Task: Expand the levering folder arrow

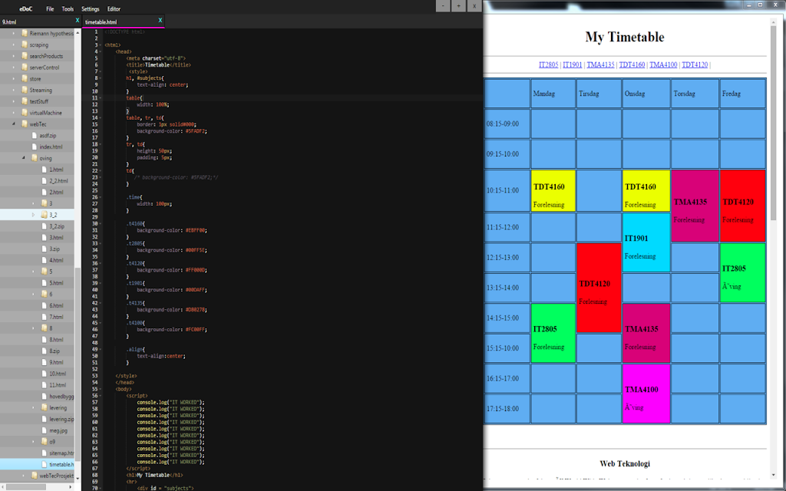Action: [34, 407]
